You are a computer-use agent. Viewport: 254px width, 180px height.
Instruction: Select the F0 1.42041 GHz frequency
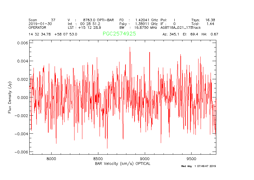(138, 20)
